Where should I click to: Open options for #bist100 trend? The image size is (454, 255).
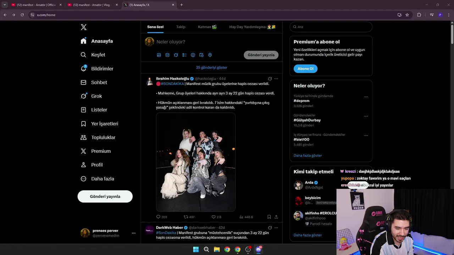click(366, 136)
